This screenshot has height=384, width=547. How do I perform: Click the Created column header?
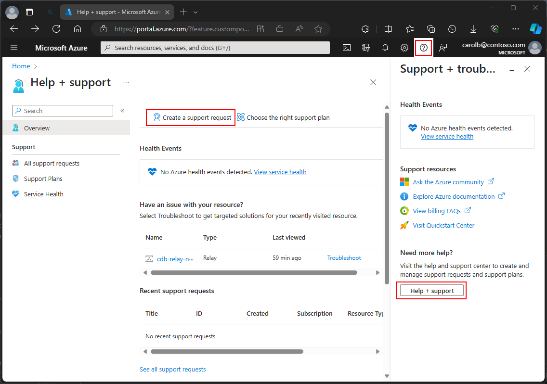point(258,314)
